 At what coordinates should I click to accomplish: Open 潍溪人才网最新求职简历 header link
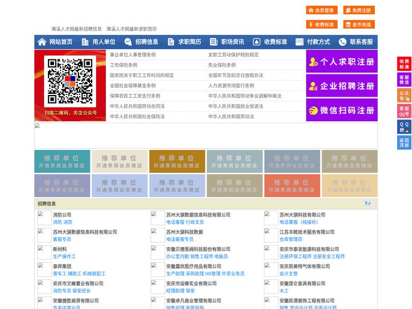click(x=132, y=29)
